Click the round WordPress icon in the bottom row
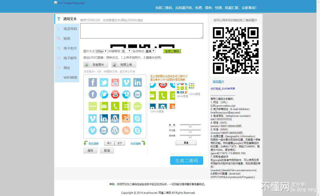This screenshot has height=196, width=320. click(x=115, y=130)
